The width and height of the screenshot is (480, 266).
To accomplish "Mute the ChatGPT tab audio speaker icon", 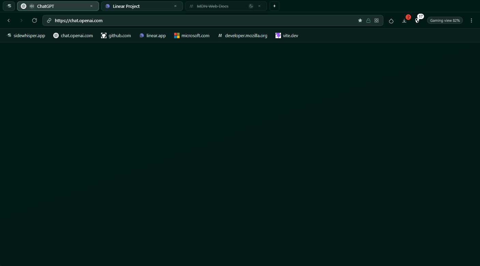I will pos(32,6).
